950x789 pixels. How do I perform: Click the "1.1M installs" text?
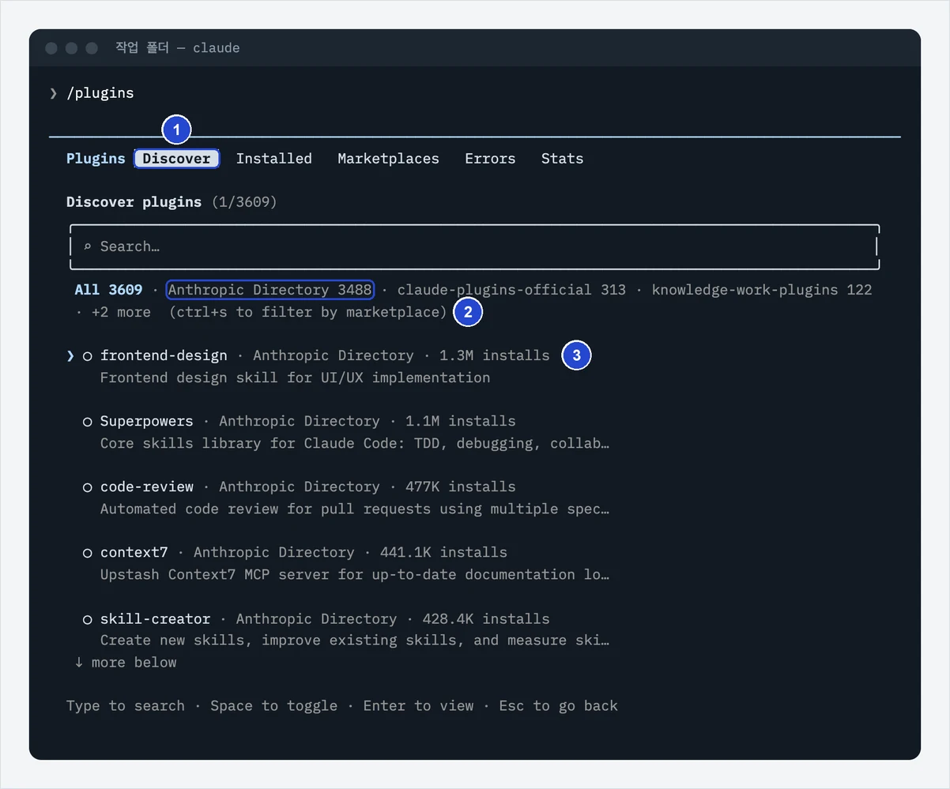point(461,421)
